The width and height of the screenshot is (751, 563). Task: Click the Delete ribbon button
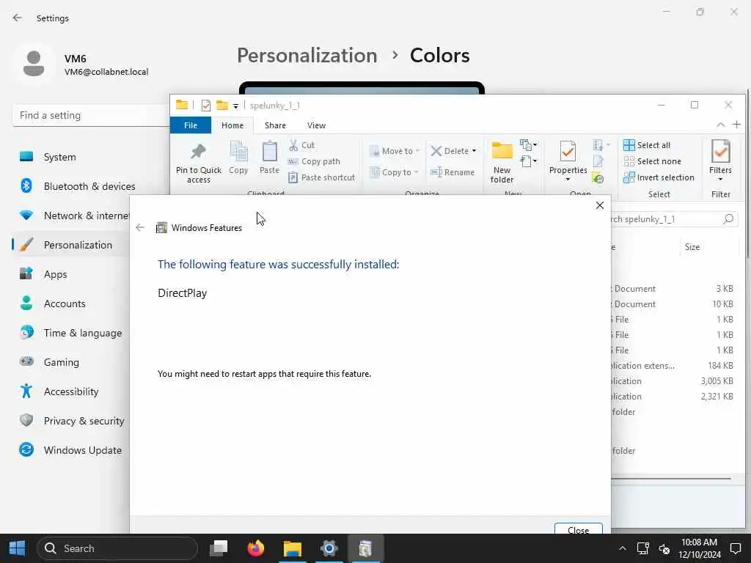coord(450,151)
